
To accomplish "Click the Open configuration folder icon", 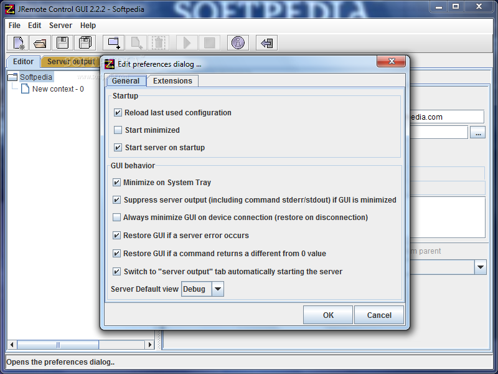I will [40, 42].
